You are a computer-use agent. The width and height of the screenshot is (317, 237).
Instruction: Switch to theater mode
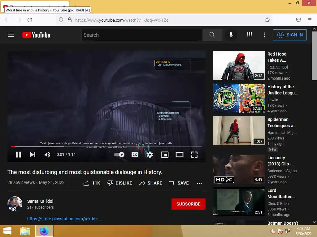(180, 155)
